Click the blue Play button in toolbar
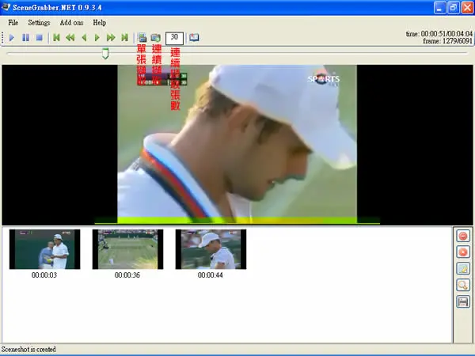475x356 pixels. click(x=12, y=37)
